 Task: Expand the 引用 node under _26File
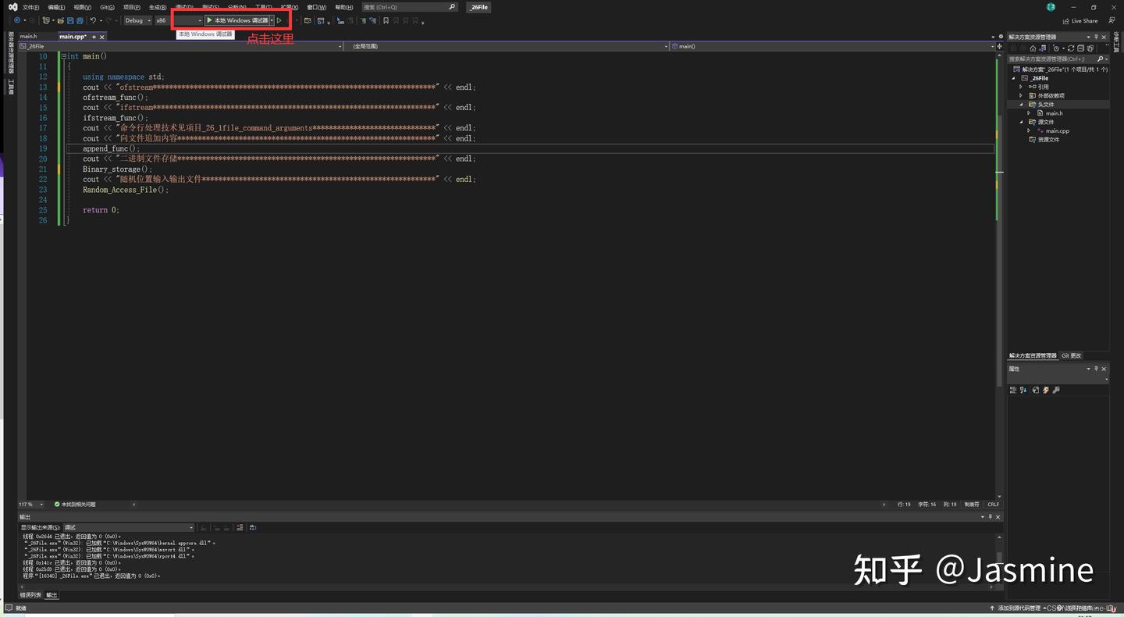tap(1021, 87)
